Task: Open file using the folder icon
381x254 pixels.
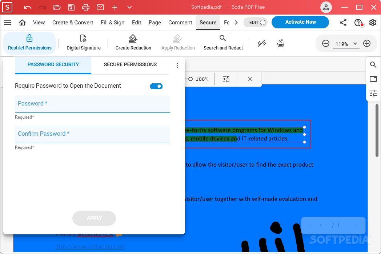Action: click(57, 7)
